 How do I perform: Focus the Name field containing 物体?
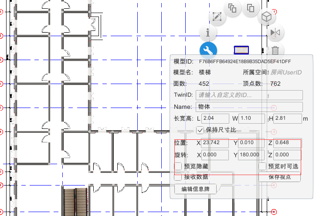point(249,107)
